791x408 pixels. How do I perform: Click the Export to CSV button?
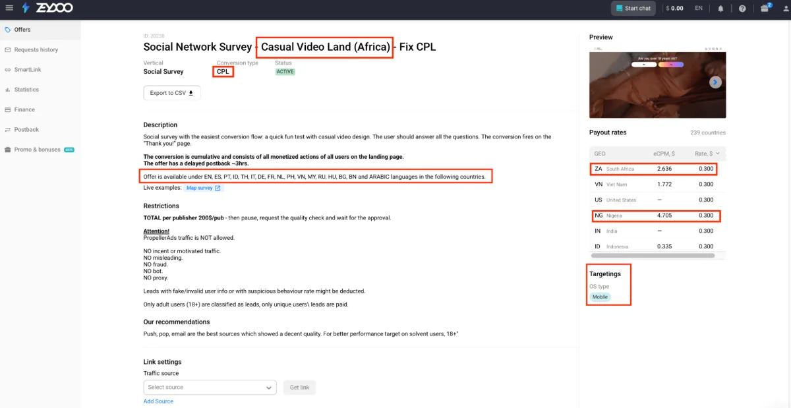pos(172,93)
